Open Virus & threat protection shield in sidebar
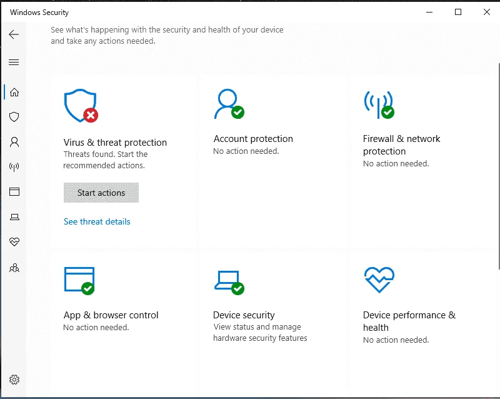 point(14,117)
